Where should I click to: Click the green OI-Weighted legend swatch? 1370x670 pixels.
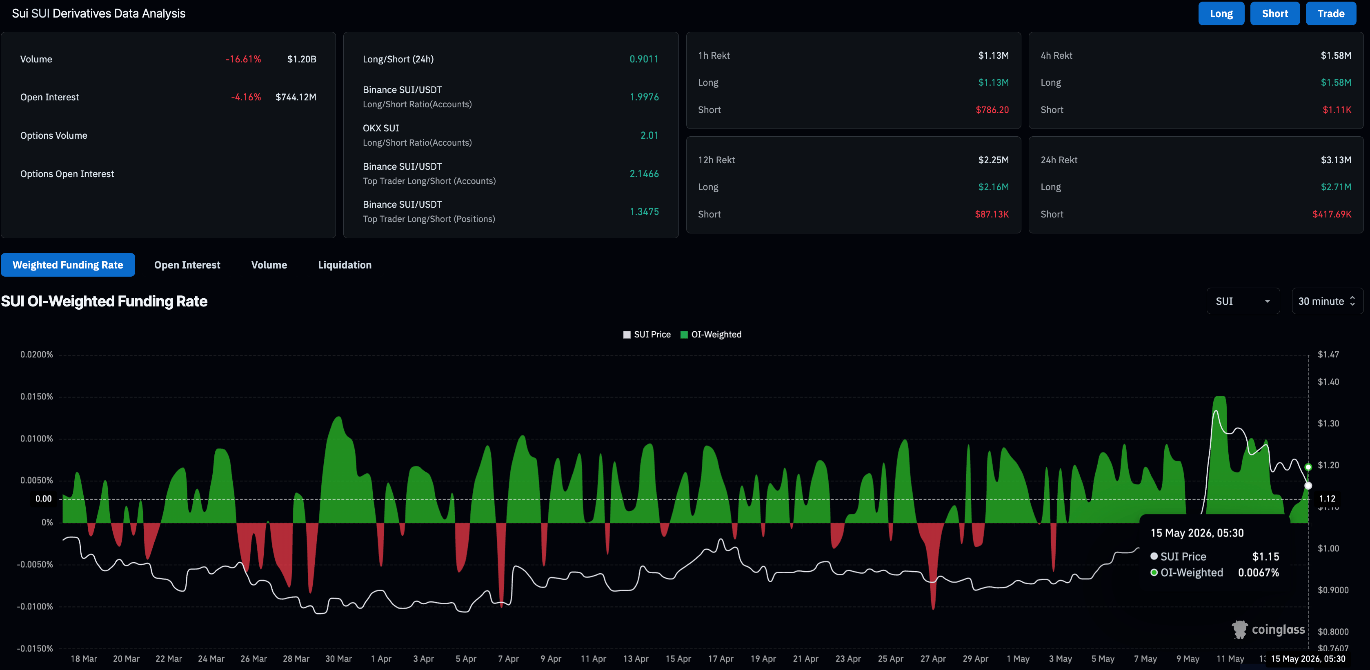[685, 335]
